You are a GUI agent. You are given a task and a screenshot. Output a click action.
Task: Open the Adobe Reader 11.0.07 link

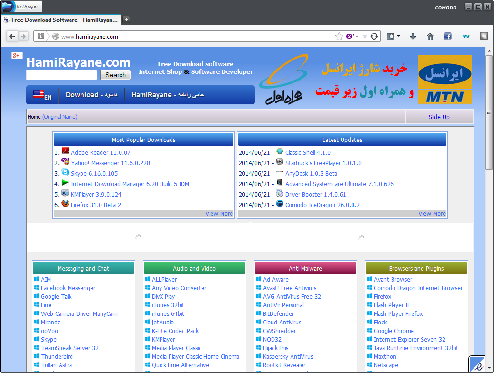click(x=101, y=153)
